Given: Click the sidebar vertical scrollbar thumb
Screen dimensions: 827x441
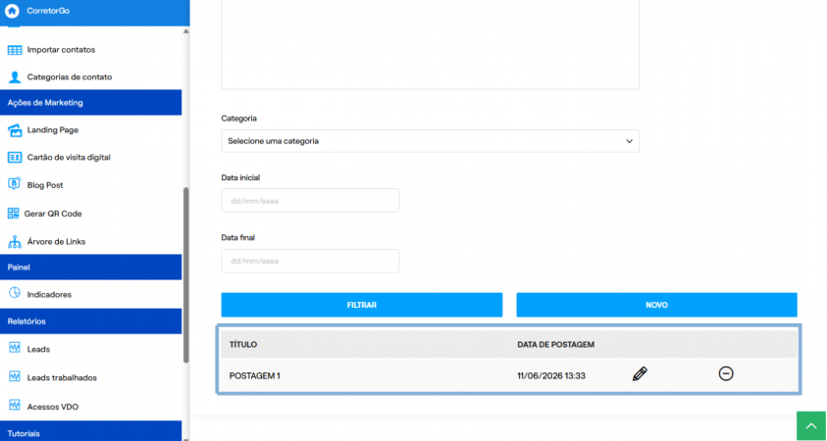Looking at the screenshot, I should [185, 275].
